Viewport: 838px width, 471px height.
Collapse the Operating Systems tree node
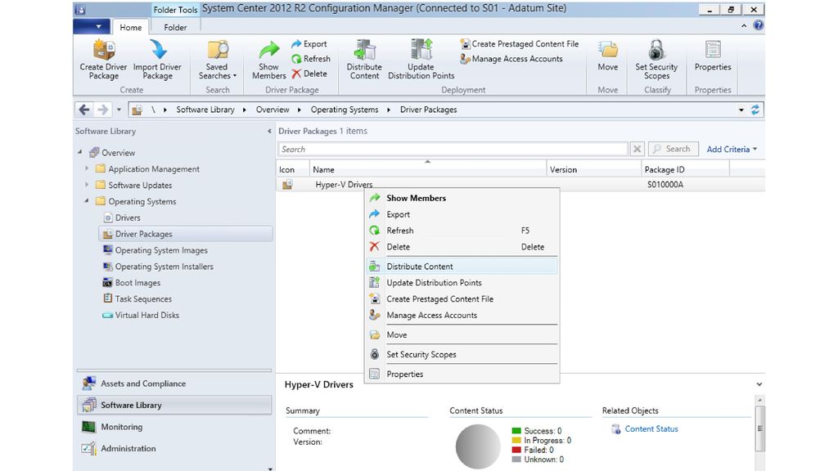[x=87, y=201]
